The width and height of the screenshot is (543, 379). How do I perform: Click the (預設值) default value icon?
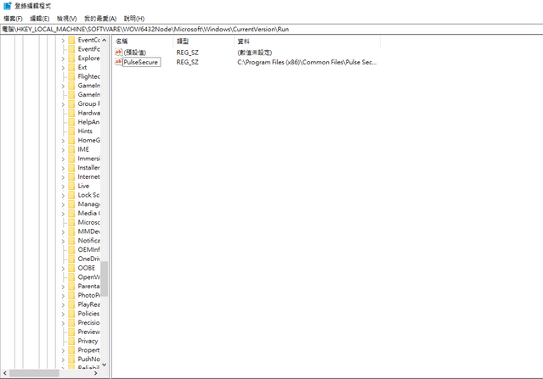[x=119, y=53]
